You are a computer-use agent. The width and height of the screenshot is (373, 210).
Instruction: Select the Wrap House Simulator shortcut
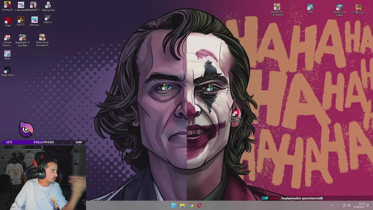(42, 40)
